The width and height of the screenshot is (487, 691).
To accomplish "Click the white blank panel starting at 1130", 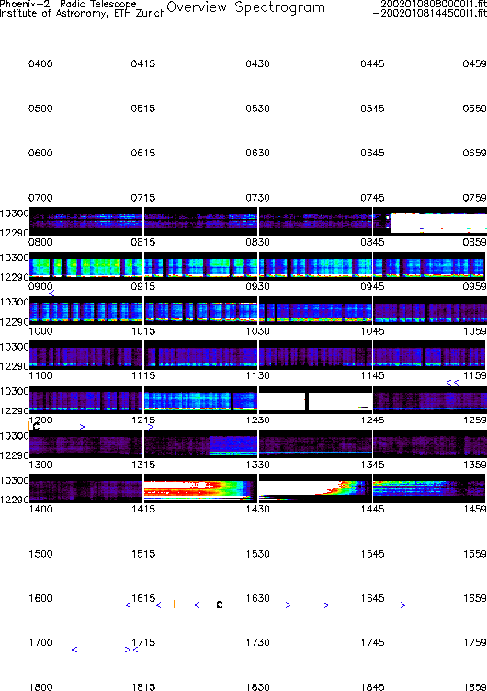I will click(315, 399).
